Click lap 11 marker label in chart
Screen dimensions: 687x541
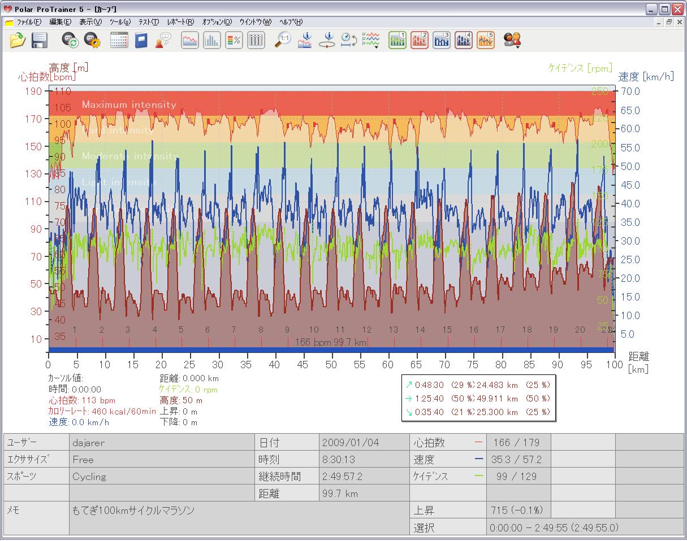pos(340,330)
